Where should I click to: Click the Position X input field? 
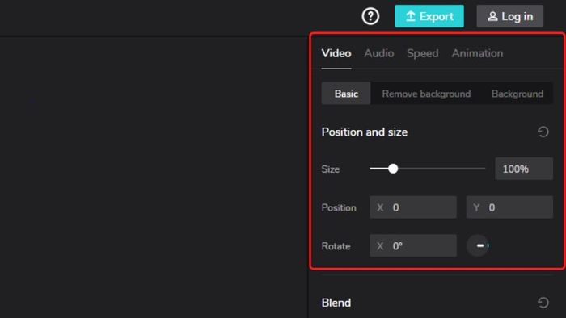[x=413, y=207]
